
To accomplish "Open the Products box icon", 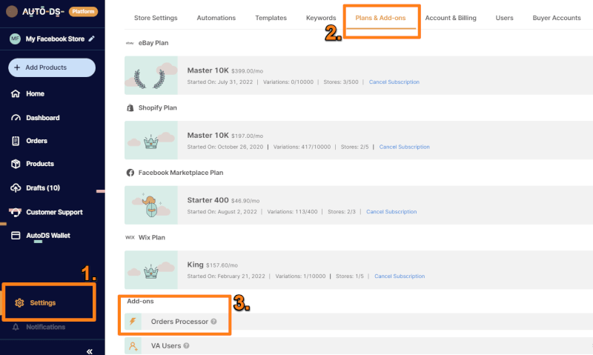I will pos(16,164).
